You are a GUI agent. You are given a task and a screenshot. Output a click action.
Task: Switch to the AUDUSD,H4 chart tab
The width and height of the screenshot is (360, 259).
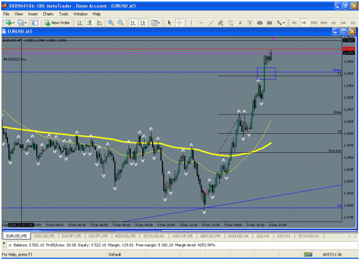point(238,236)
